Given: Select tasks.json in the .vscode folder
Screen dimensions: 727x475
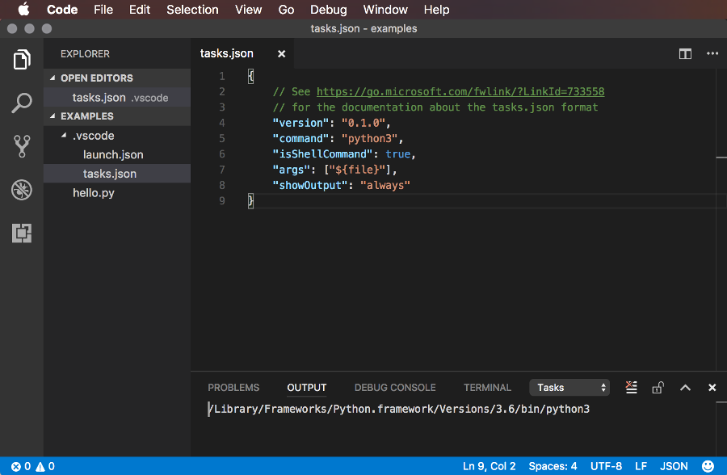Looking at the screenshot, I should (117, 174).
